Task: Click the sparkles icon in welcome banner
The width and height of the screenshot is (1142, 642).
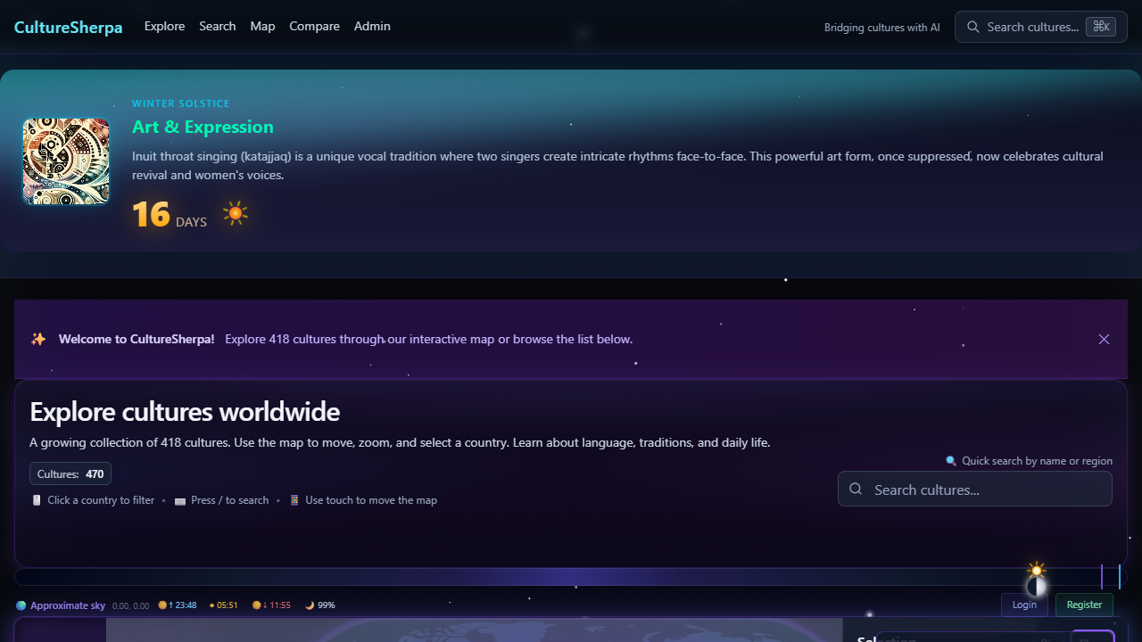Action: [x=38, y=339]
